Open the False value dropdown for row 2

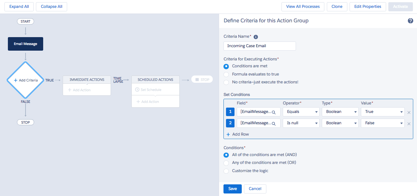383,123
